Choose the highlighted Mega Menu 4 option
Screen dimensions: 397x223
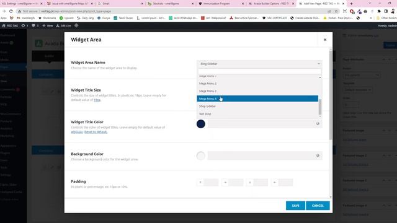(x=257, y=98)
